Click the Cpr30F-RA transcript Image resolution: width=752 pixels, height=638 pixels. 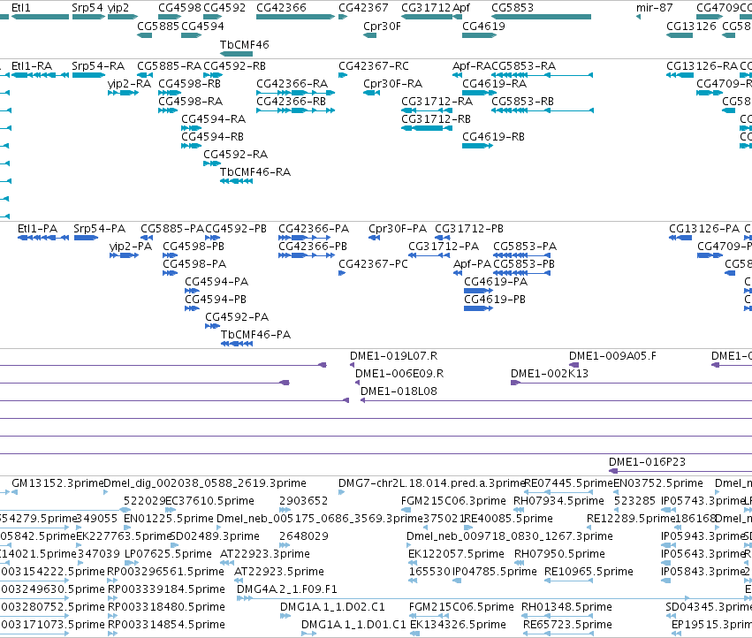click(372, 93)
